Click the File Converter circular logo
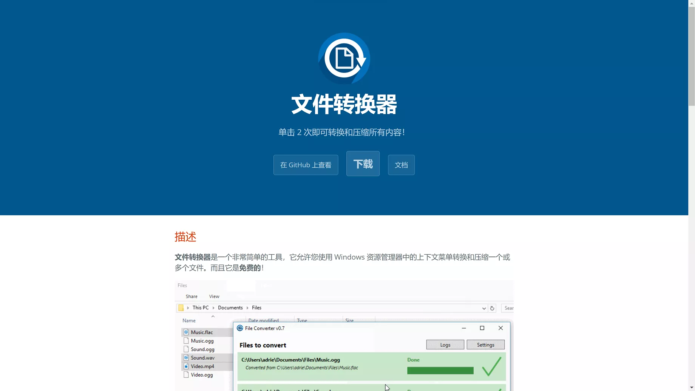Viewport: 695px width, 391px height. point(344,59)
